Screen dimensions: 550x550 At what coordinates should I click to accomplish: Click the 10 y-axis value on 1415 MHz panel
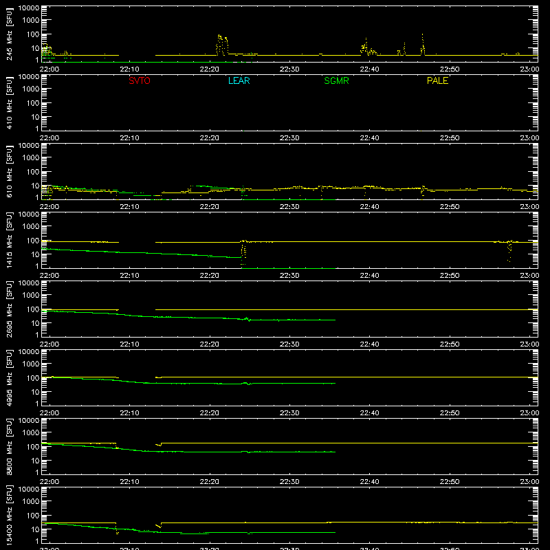pos(35,254)
